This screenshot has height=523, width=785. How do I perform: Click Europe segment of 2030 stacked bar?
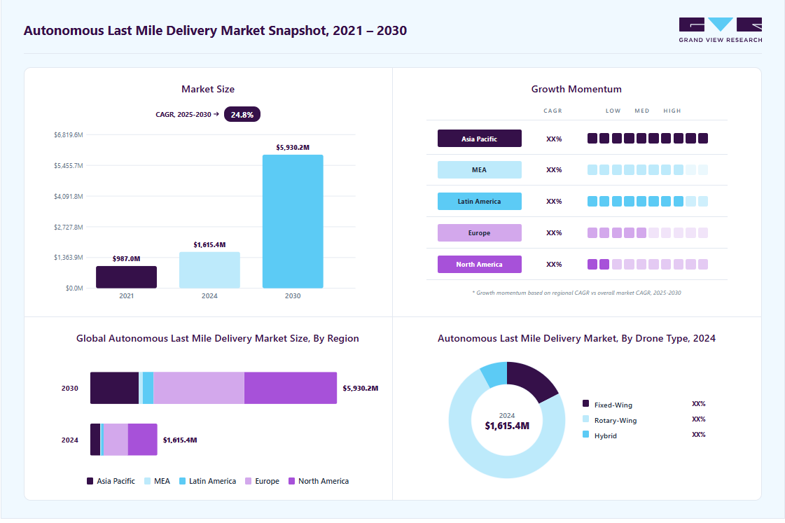click(x=199, y=388)
